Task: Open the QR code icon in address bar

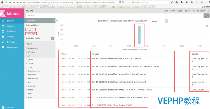Action: pos(123,3)
